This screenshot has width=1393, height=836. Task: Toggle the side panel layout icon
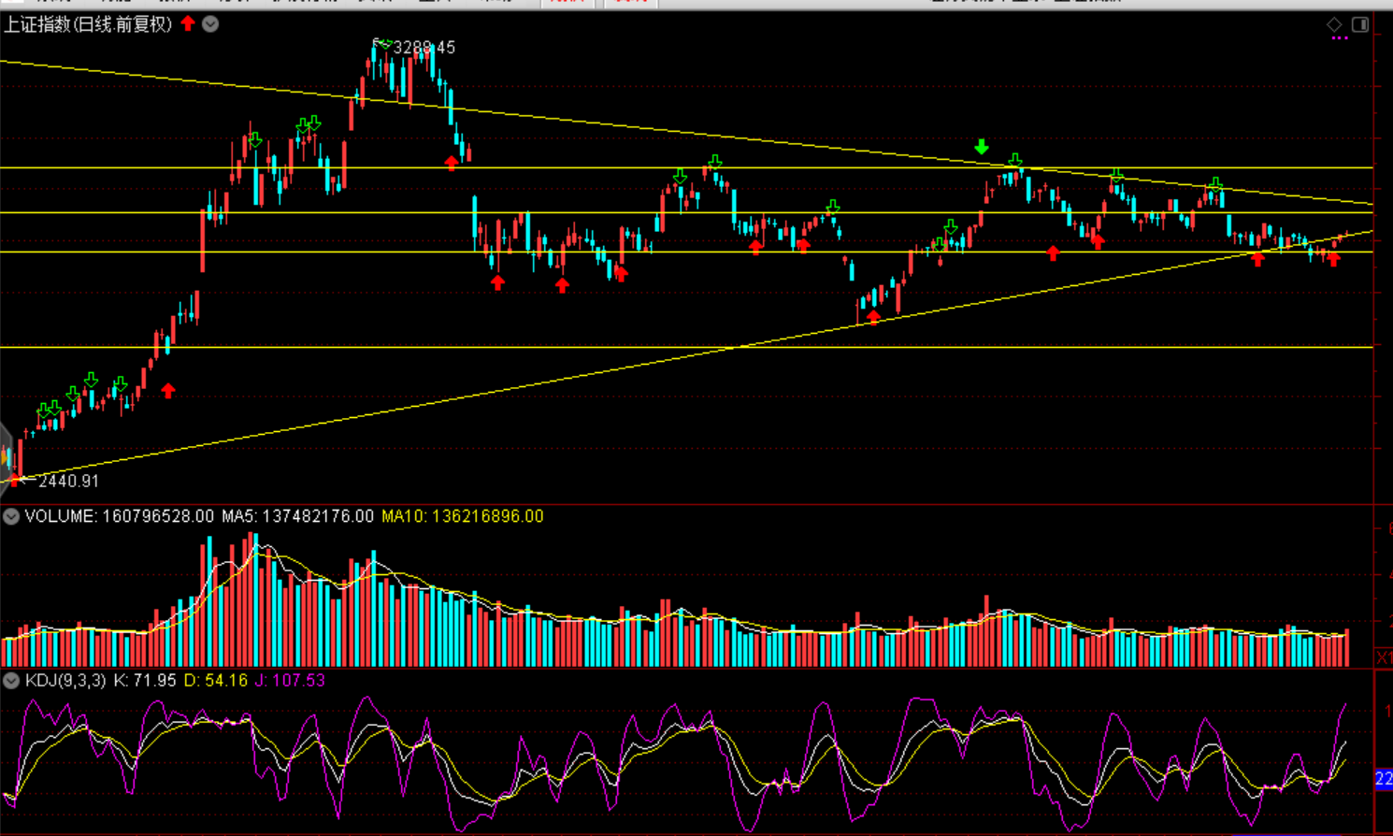click(x=1360, y=24)
